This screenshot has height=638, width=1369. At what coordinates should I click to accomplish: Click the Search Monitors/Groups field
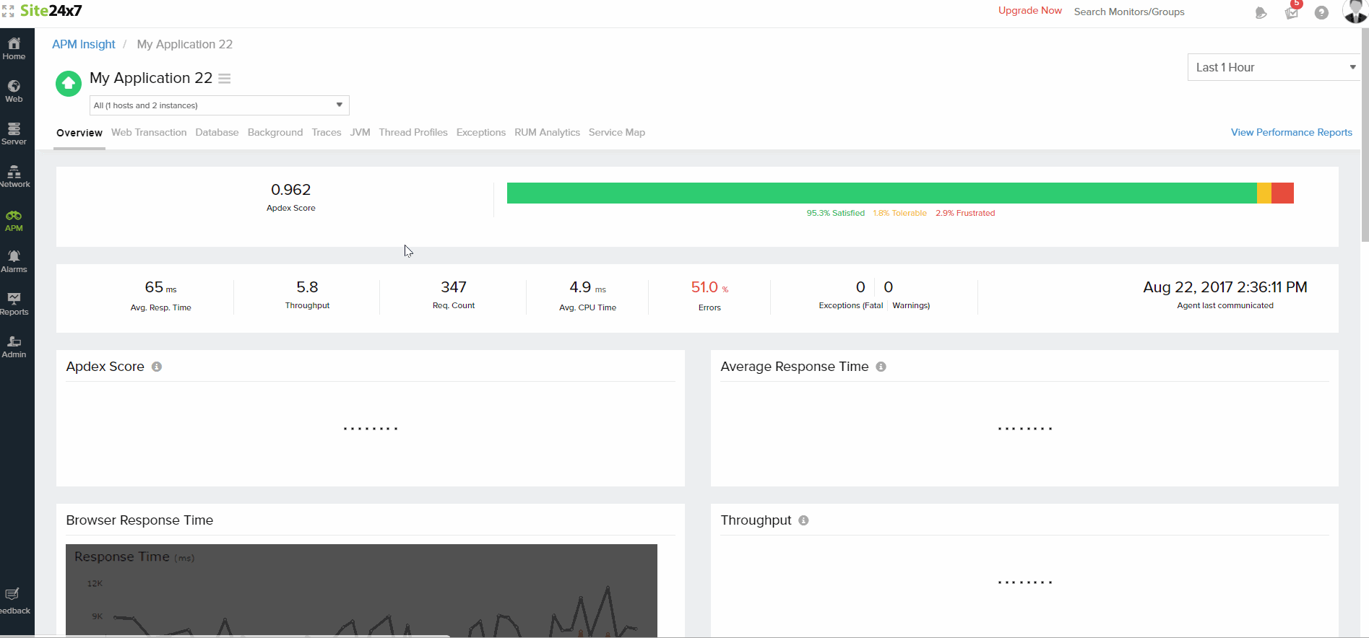point(1128,12)
